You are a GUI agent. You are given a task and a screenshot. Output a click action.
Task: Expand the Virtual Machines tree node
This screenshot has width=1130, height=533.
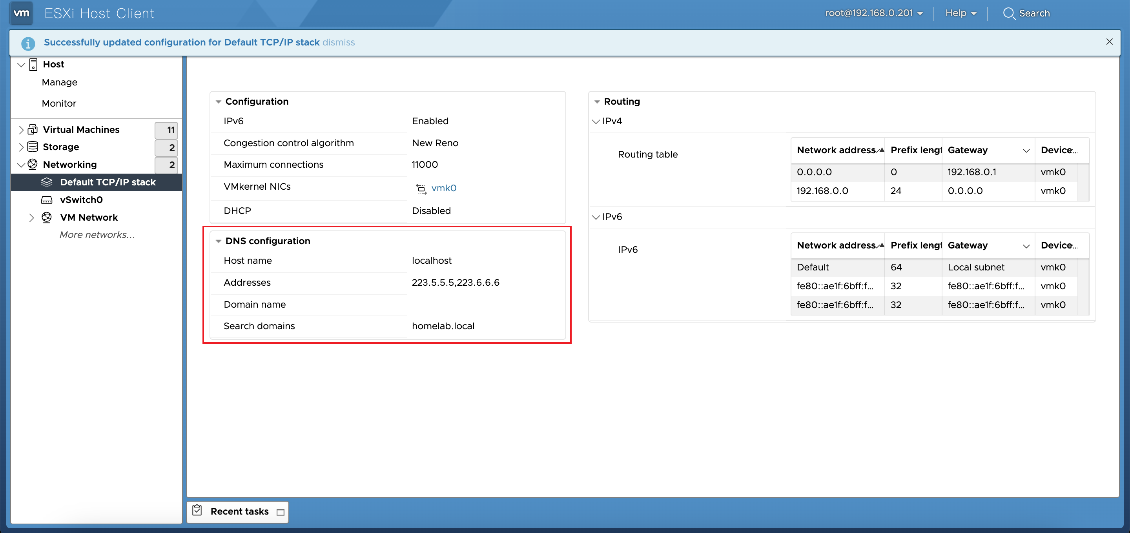coord(21,130)
